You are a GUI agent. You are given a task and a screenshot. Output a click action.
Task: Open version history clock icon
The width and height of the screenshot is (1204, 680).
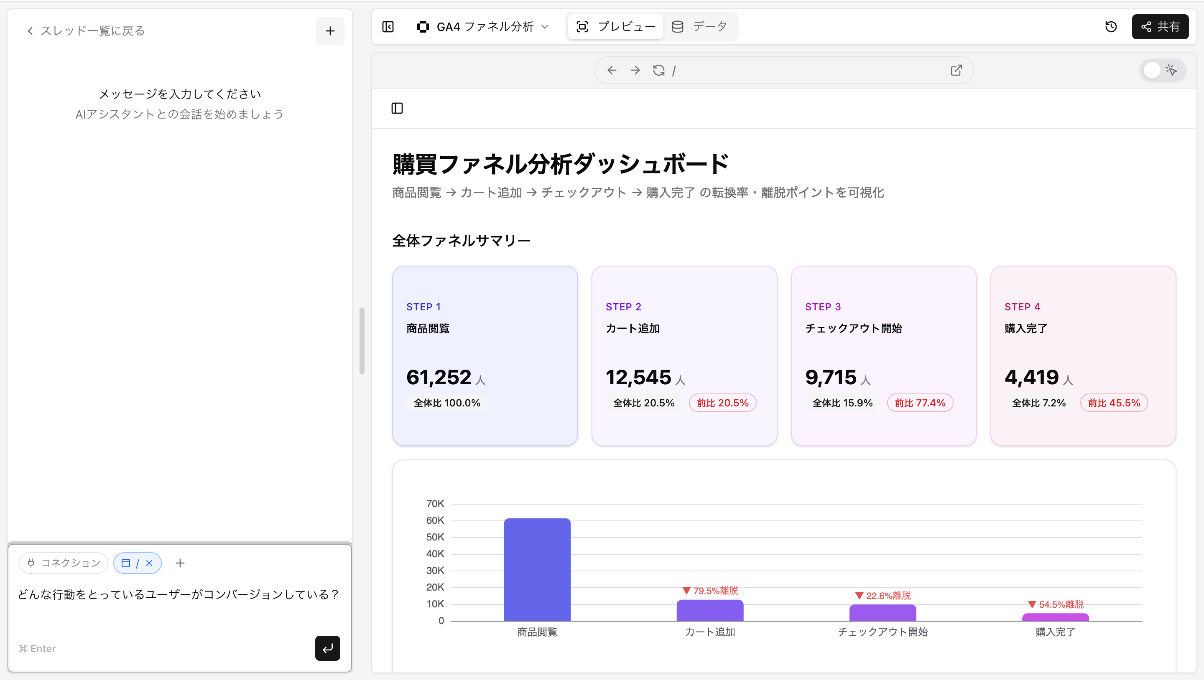1111,27
